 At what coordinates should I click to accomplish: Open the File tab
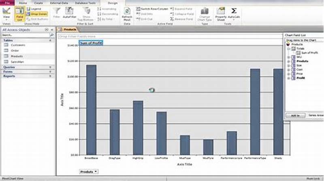click(x=7, y=3)
